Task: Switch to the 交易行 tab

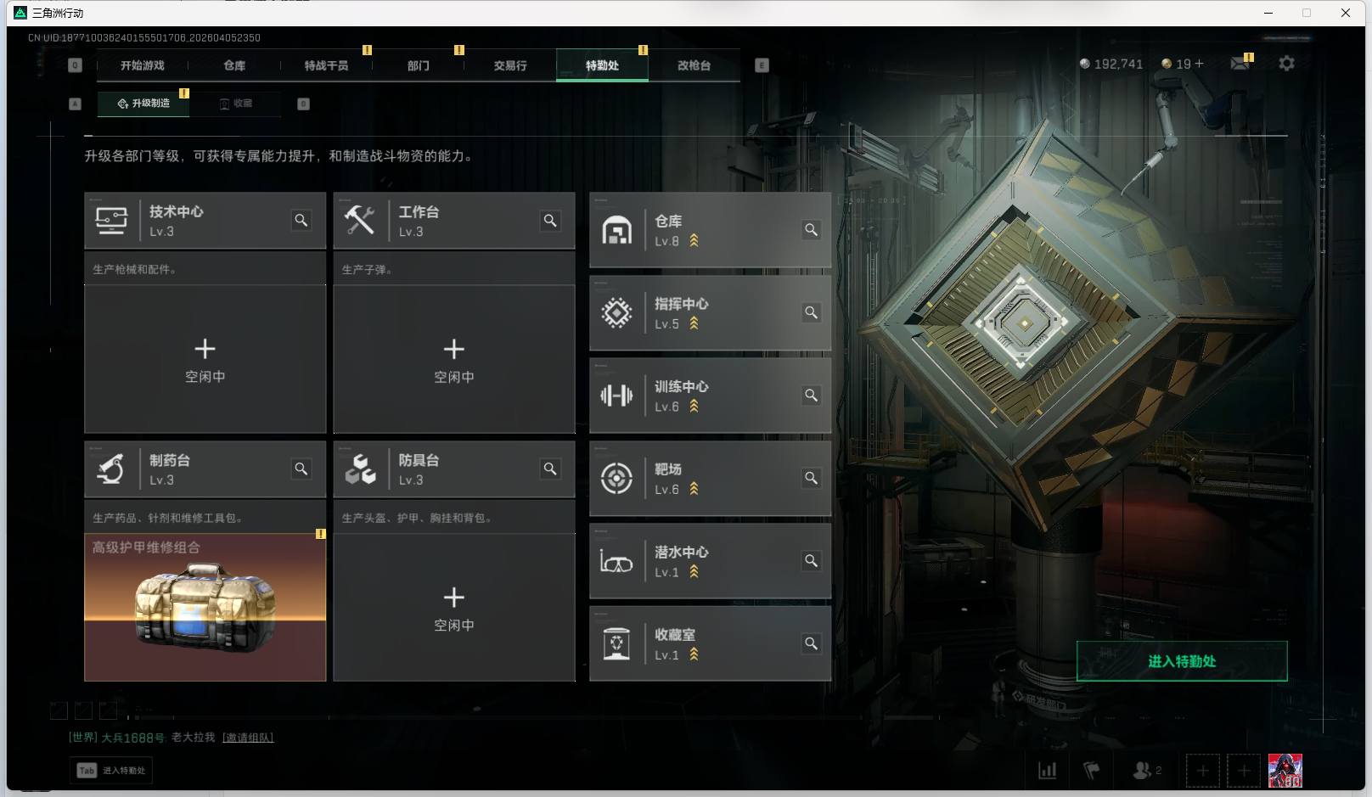Action: (x=510, y=65)
